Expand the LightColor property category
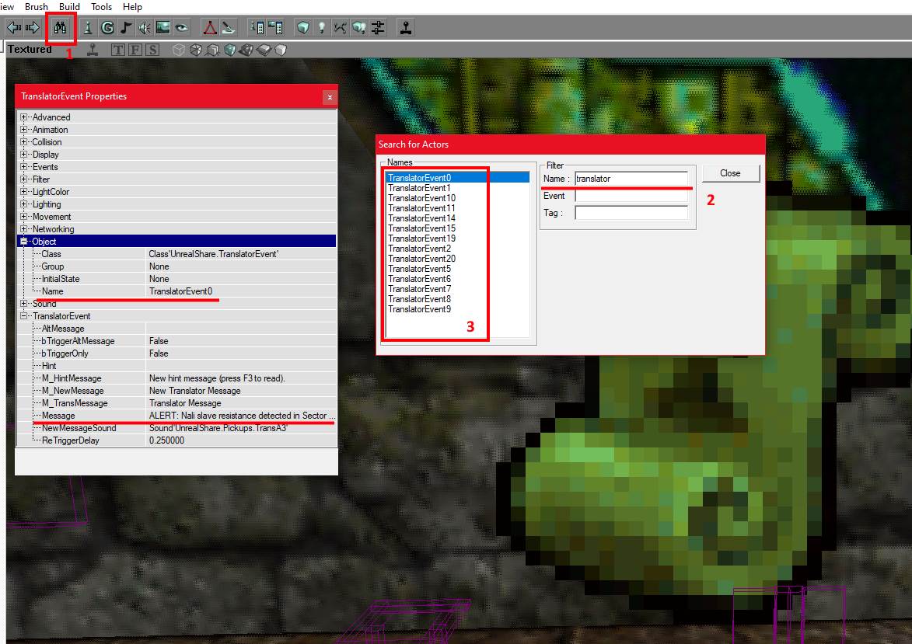Image resolution: width=912 pixels, height=644 pixels. (x=24, y=192)
